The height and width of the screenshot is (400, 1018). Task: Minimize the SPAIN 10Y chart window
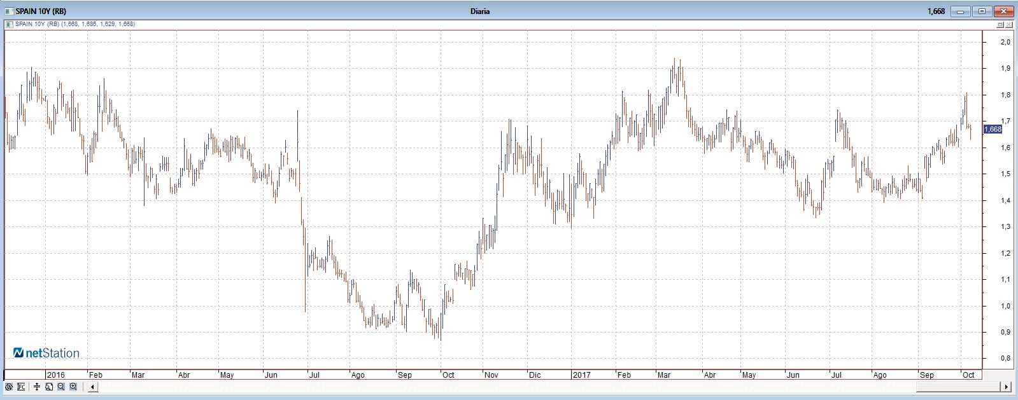pyautogui.click(x=961, y=11)
